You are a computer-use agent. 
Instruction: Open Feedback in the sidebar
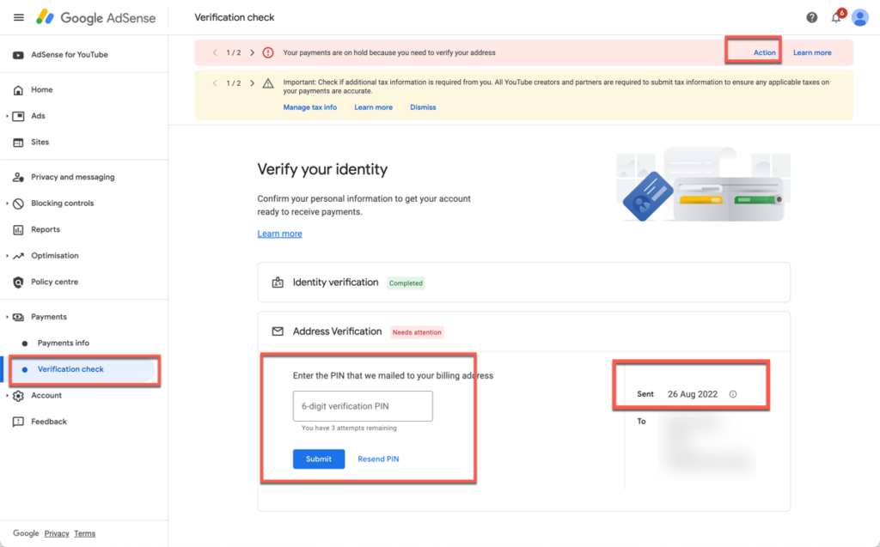[49, 422]
